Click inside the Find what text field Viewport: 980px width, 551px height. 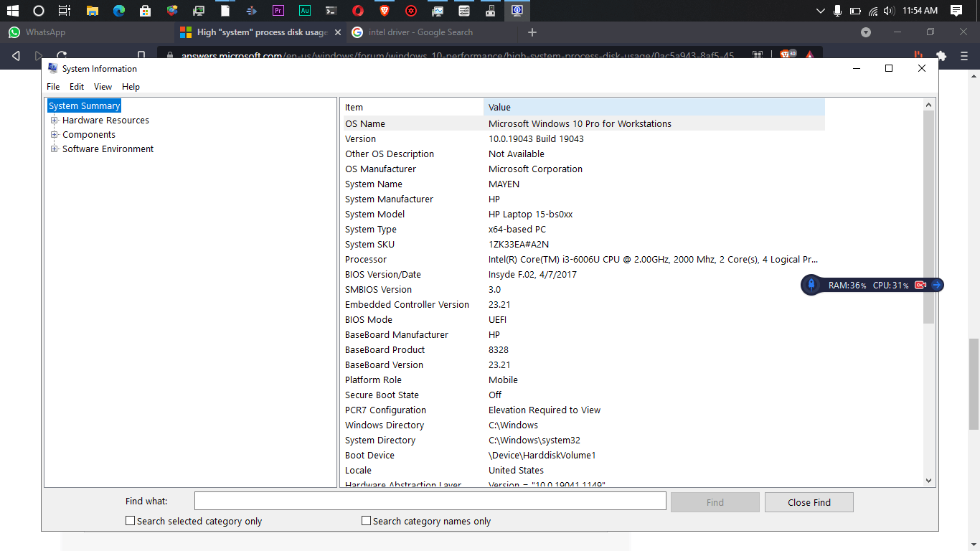[430, 501]
